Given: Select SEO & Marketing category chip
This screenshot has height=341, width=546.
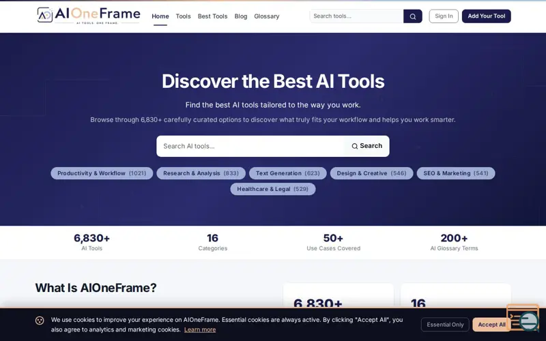Looking at the screenshot, I should coord(456,173).
